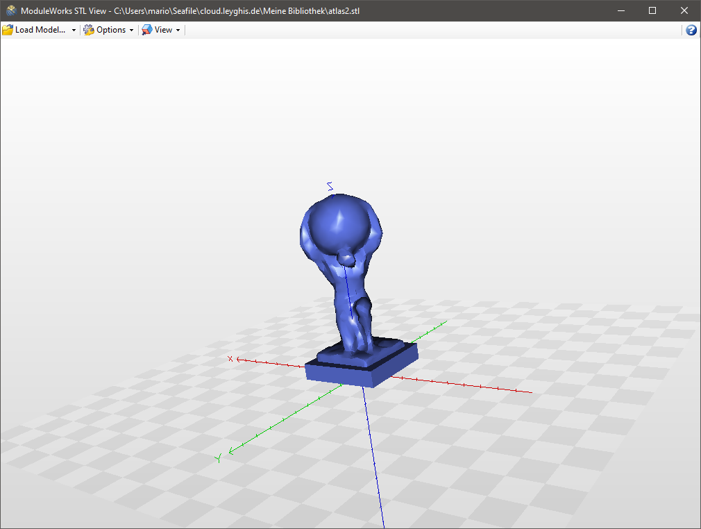
Task: Maximize the STL View window
Action: point(652,10)
